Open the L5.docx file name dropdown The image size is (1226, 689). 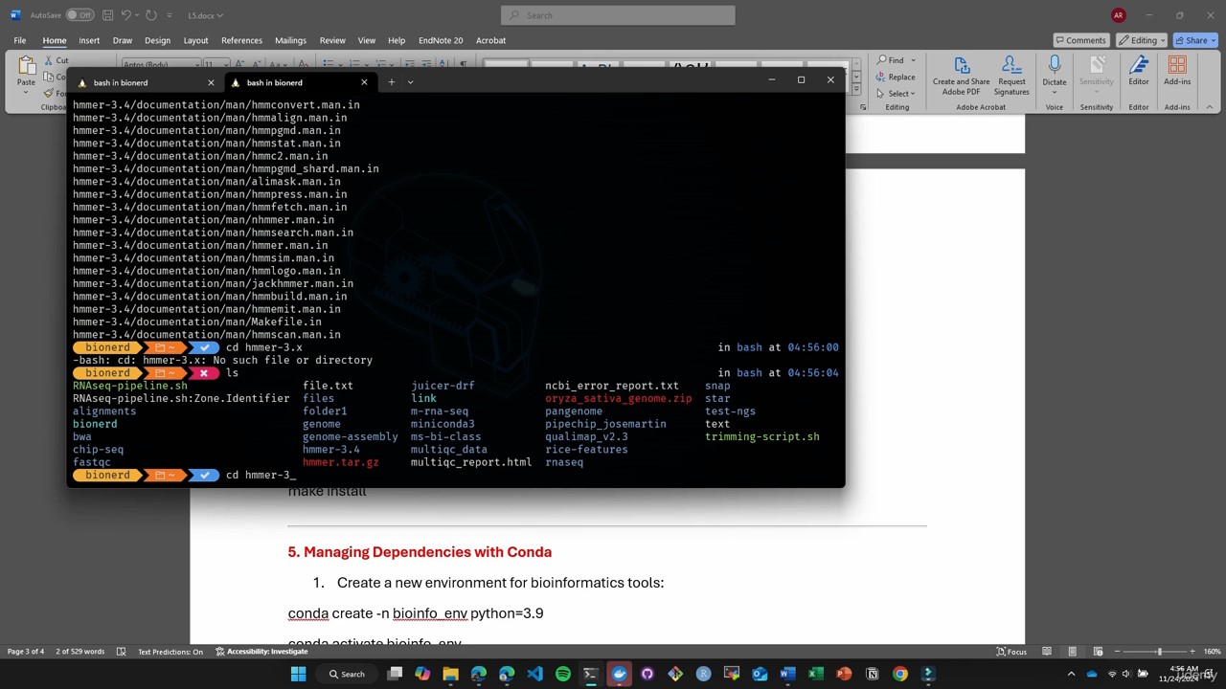(205, 15)
